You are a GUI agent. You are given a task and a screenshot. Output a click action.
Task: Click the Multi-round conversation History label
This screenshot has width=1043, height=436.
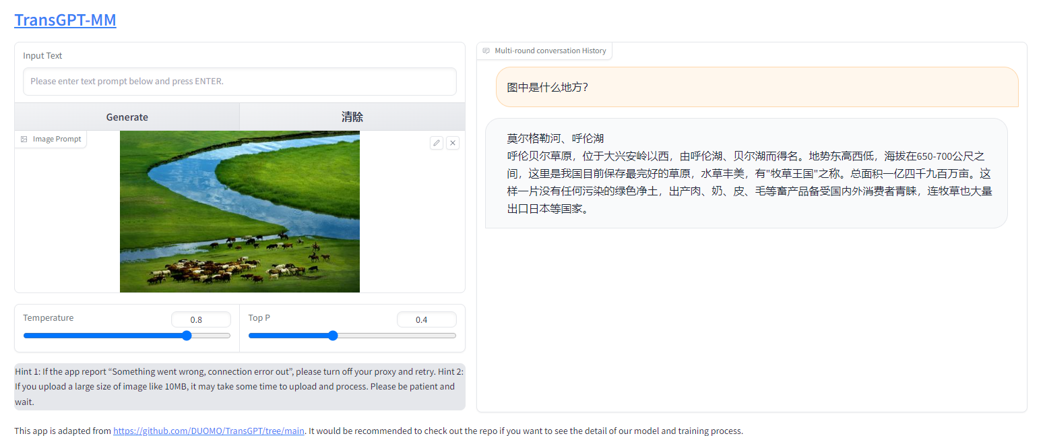[x=550, y=51]
